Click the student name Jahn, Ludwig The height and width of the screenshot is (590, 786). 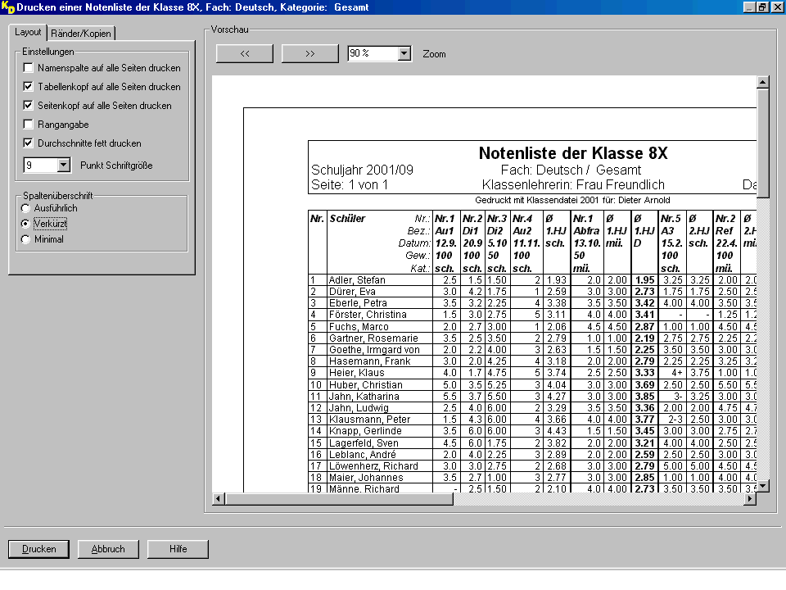click(x=359, y=408)
